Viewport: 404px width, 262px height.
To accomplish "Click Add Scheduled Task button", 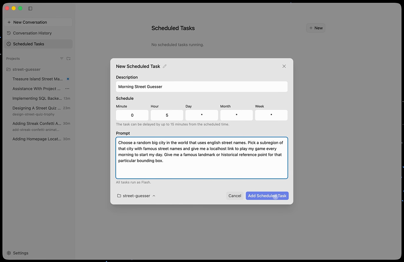I will [x=267, y=196].
